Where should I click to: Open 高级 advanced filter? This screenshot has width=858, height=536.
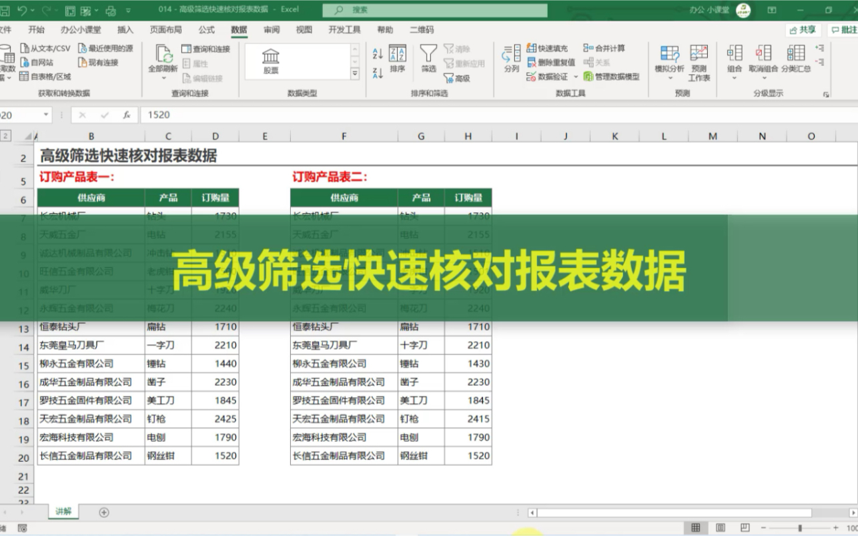pos(458,78)
